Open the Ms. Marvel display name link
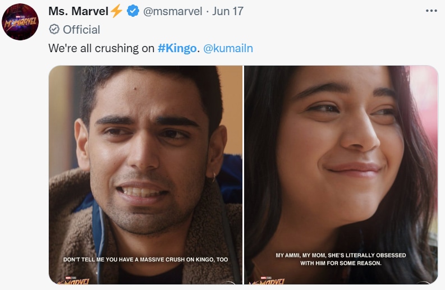 click(79, 11)
